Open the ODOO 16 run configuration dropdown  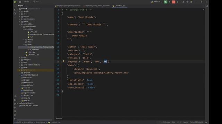156,2
